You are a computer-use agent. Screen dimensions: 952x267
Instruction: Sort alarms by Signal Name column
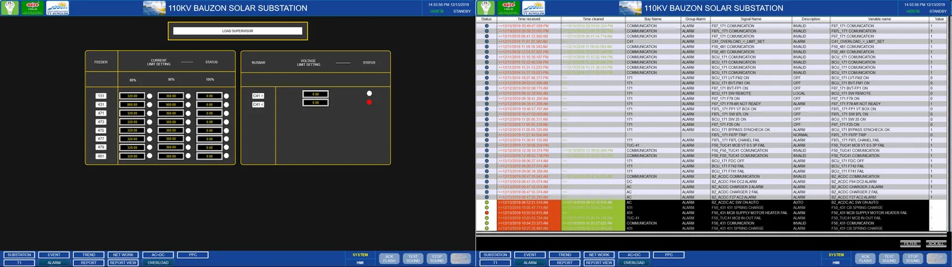pyautogui.click(x=751, y=19)
